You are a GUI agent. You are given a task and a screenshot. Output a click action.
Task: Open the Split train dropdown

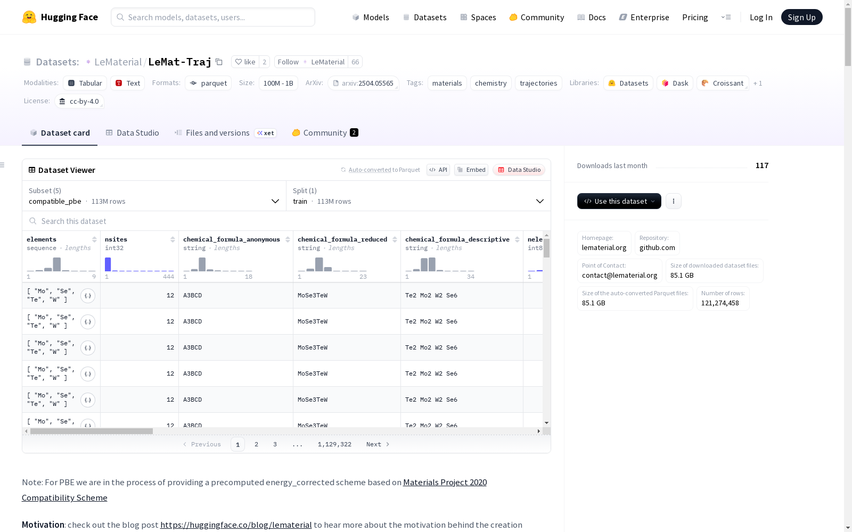tap(419, 196)
